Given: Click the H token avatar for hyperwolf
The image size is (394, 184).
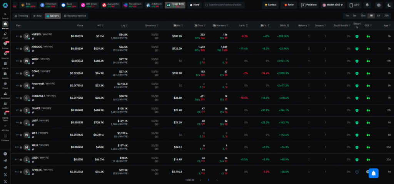Looking at the screenshot, I should [27, 86].
